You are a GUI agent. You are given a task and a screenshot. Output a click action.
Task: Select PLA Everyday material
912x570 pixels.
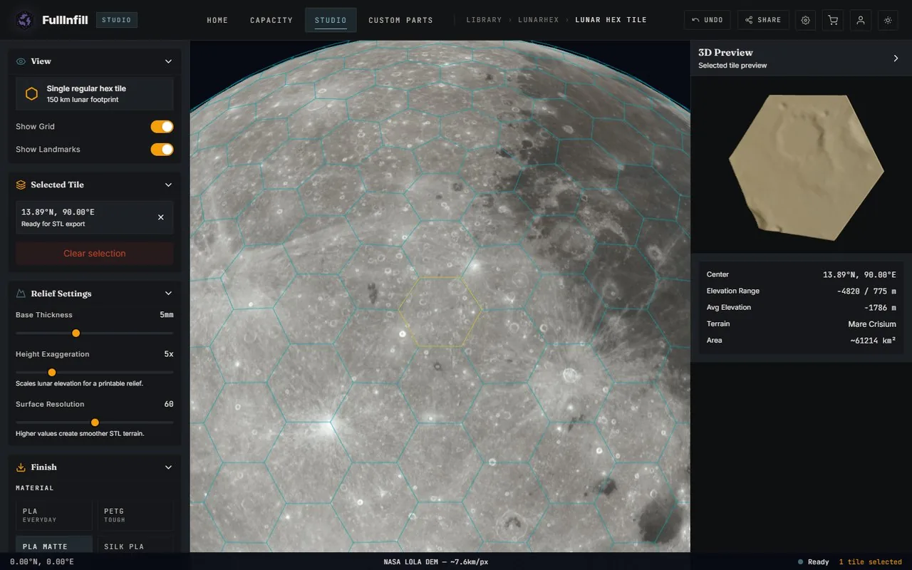point(54,515)
